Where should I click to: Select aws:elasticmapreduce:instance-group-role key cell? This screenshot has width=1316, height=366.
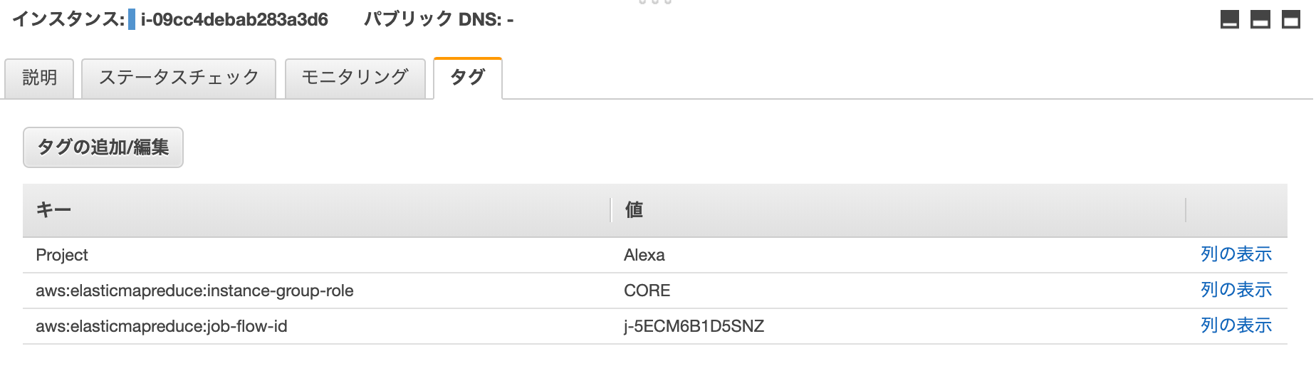coord(194,291)
